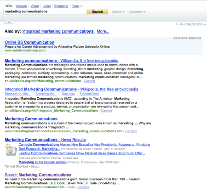Click Yahoo! Shortcut label text
The image size is (207, 191).
point(17,166)
